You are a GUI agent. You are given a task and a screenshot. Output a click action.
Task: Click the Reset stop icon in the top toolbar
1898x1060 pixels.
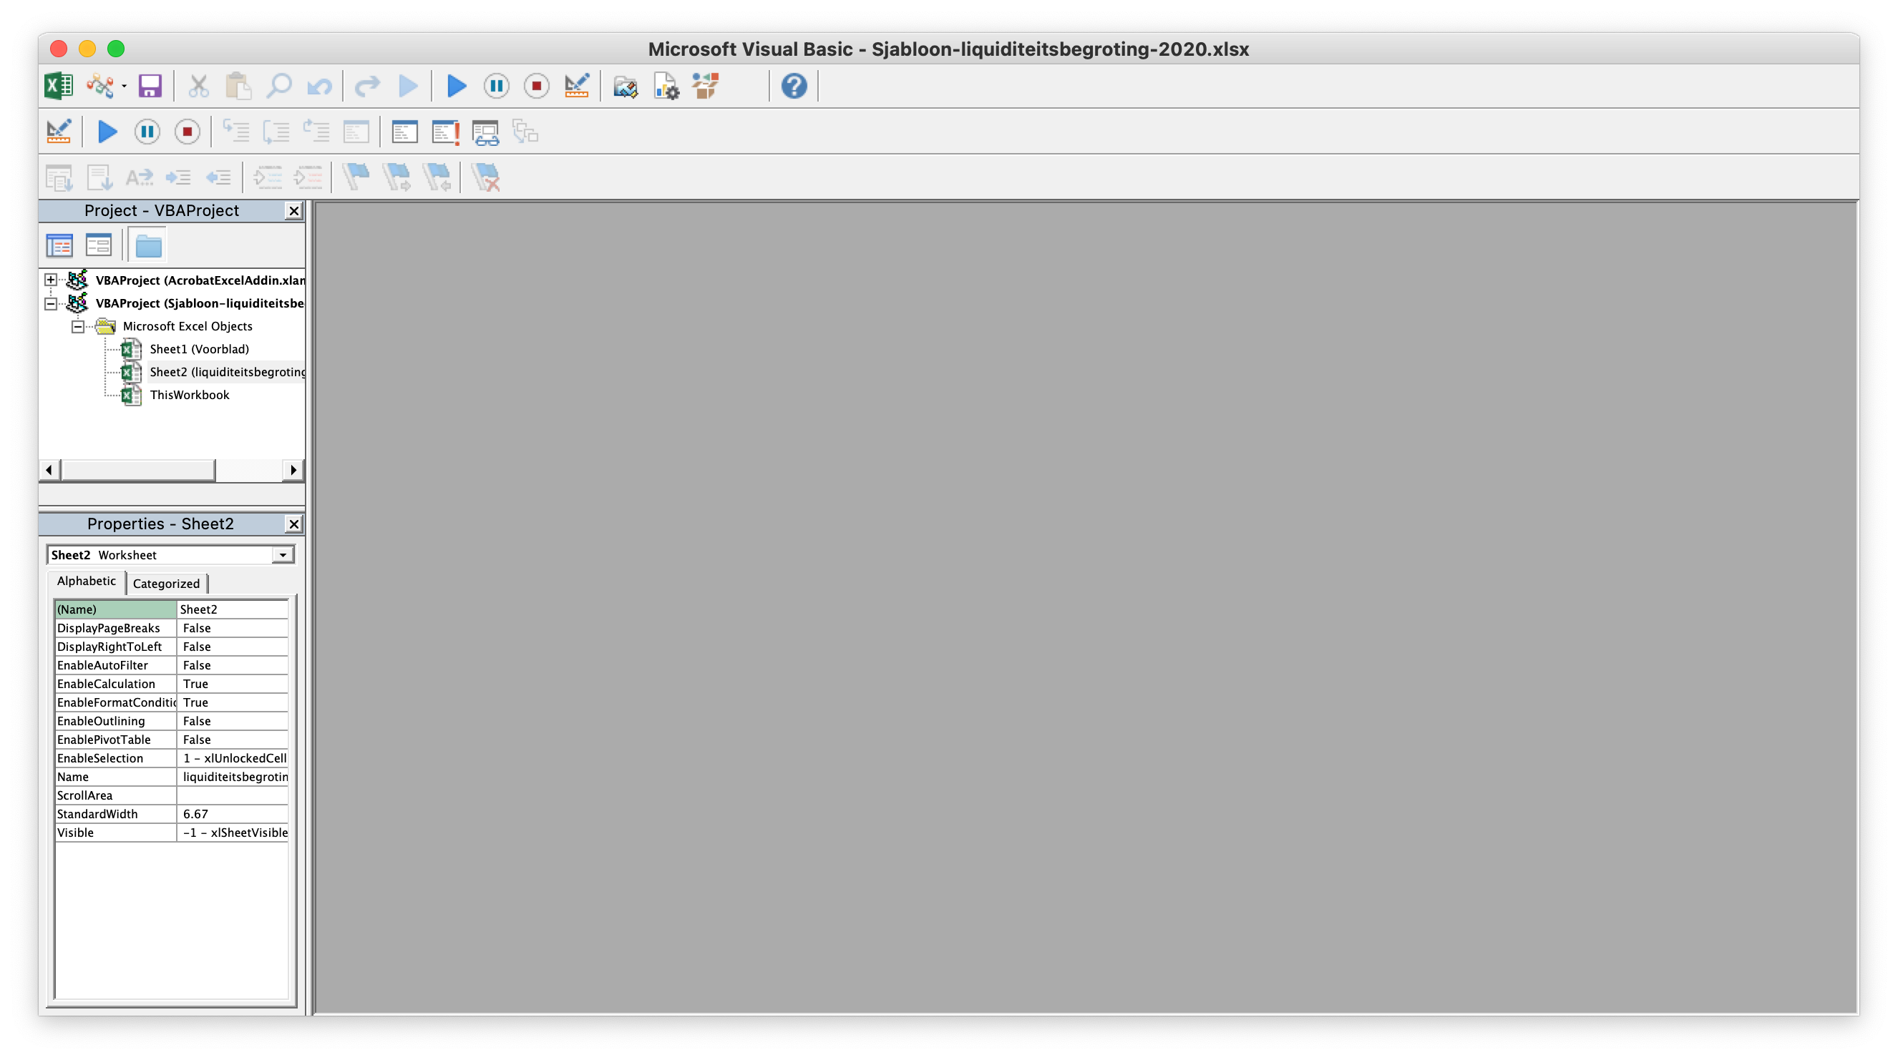536,86
